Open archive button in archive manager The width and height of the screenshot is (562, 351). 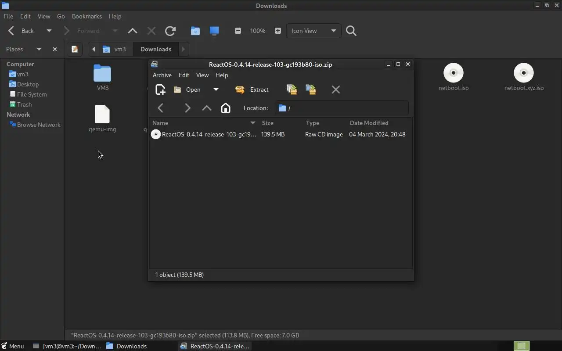pyautogui.click(x=187, y=90)
